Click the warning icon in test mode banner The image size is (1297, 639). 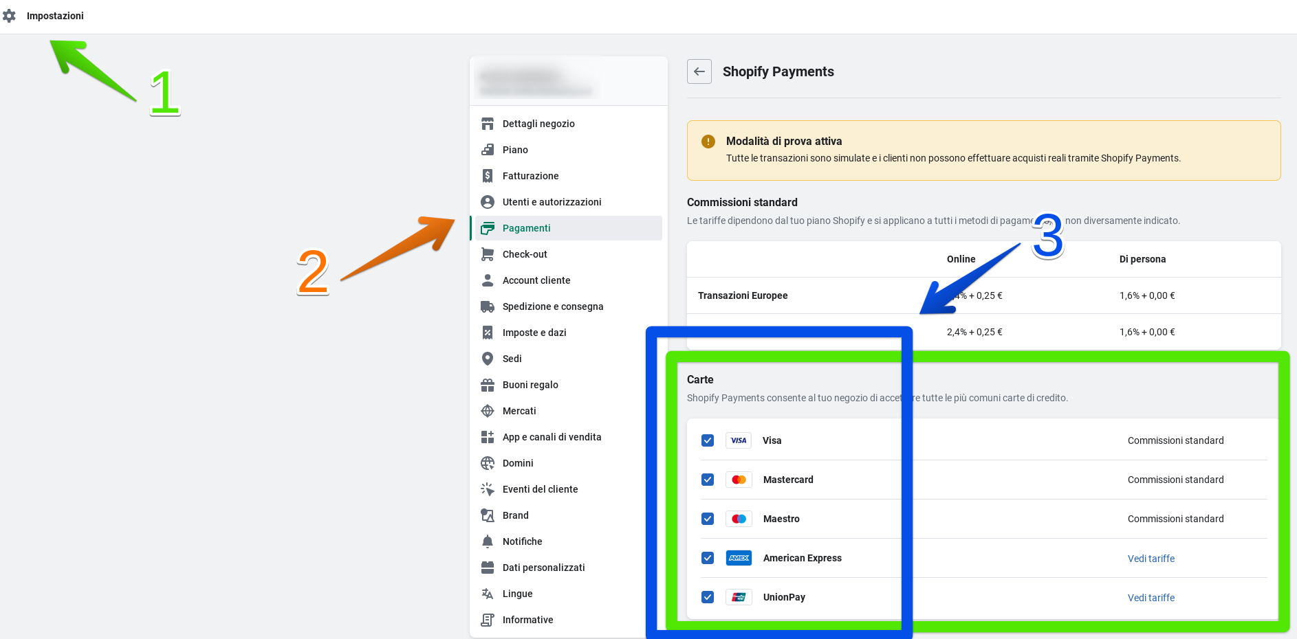click(x=708, y=142)
